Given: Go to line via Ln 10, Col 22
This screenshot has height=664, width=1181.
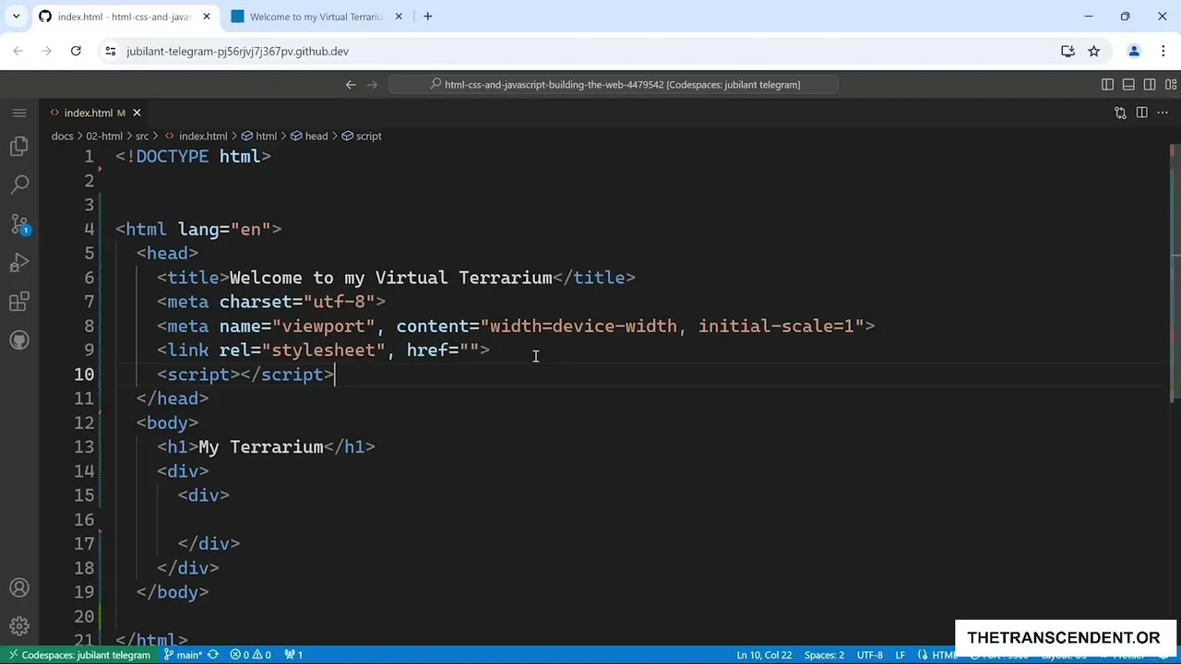Looking at the screenshot, I should coord(764,655).
